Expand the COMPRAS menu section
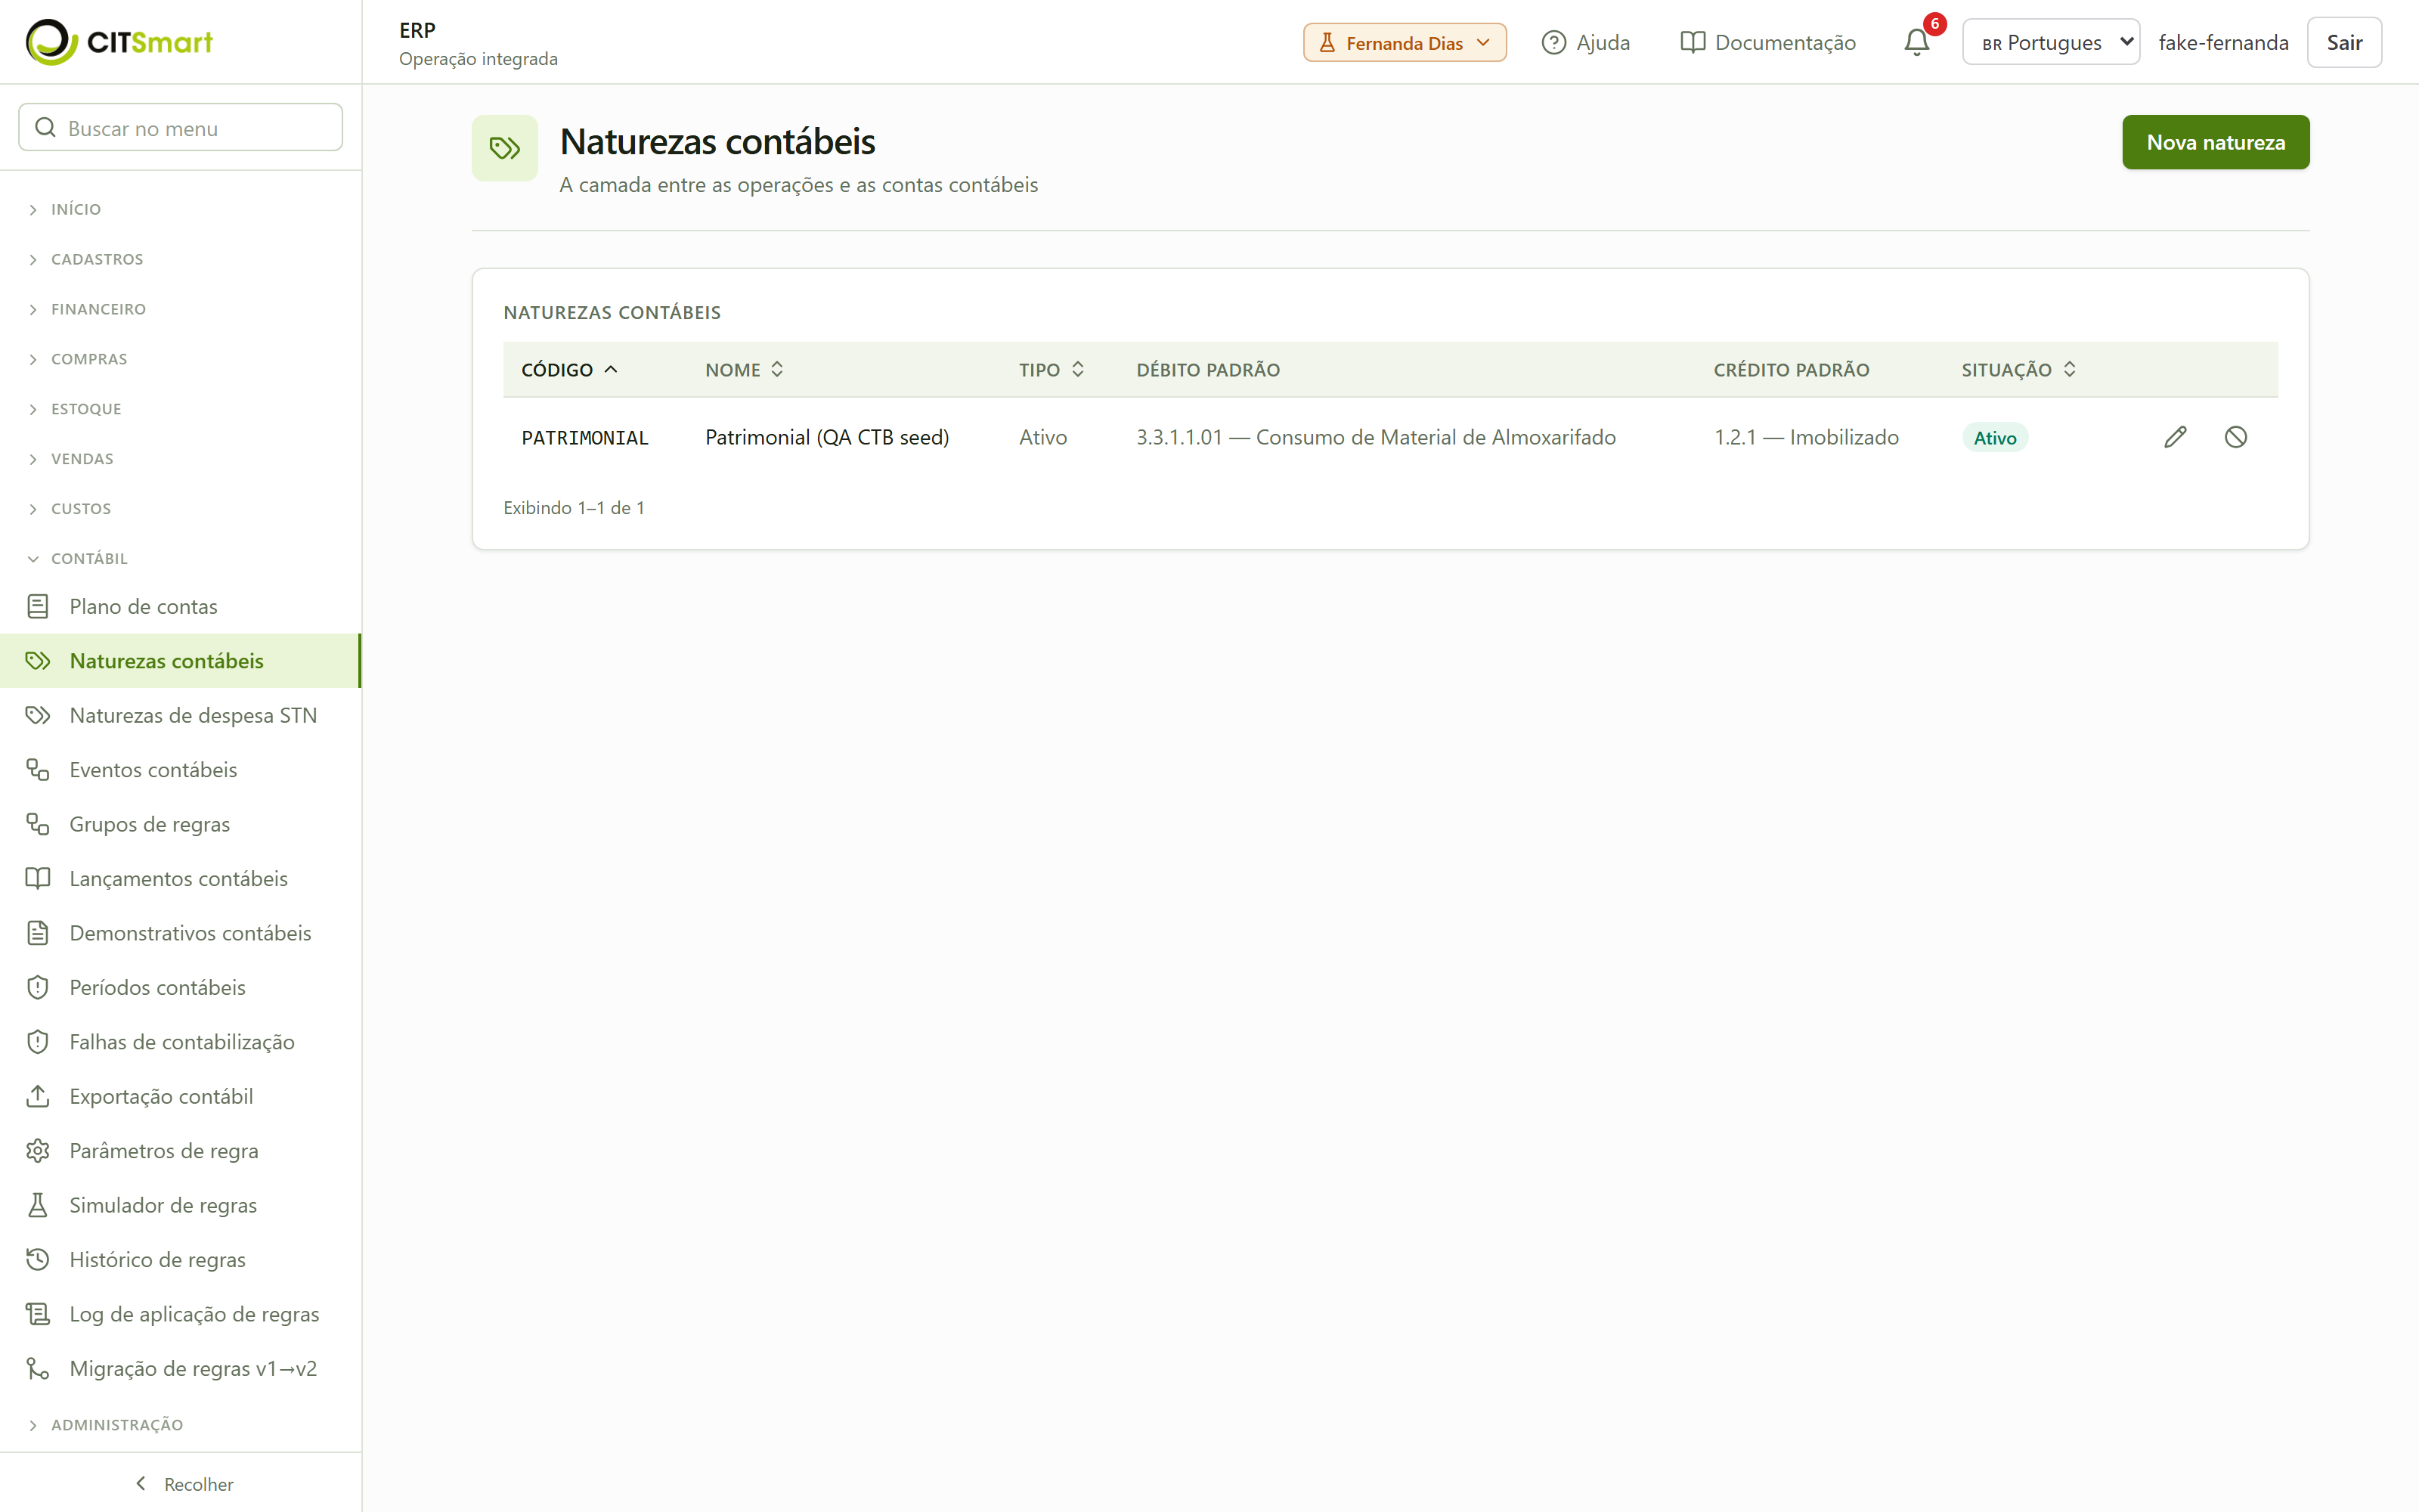The height and width of the screenshot is (1512, 2419). pyautogui.click(x=181, y=359)
